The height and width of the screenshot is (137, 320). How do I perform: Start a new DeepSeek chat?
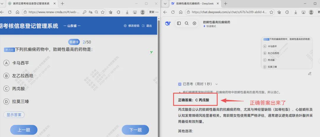coord(194,23)
